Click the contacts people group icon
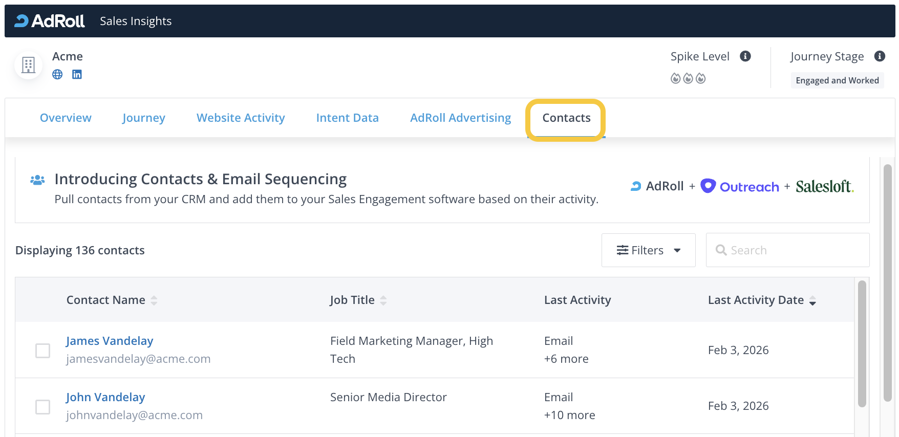This screenshot has height=437, width=899. 37,180
